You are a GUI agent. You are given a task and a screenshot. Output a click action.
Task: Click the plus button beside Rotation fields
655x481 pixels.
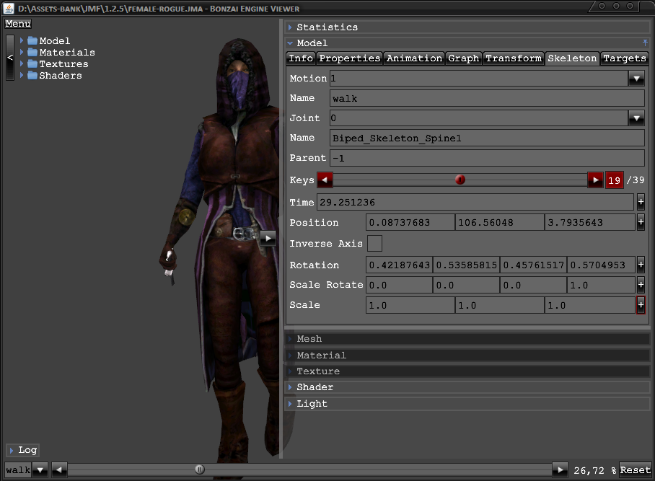click(x=641, y=265)
